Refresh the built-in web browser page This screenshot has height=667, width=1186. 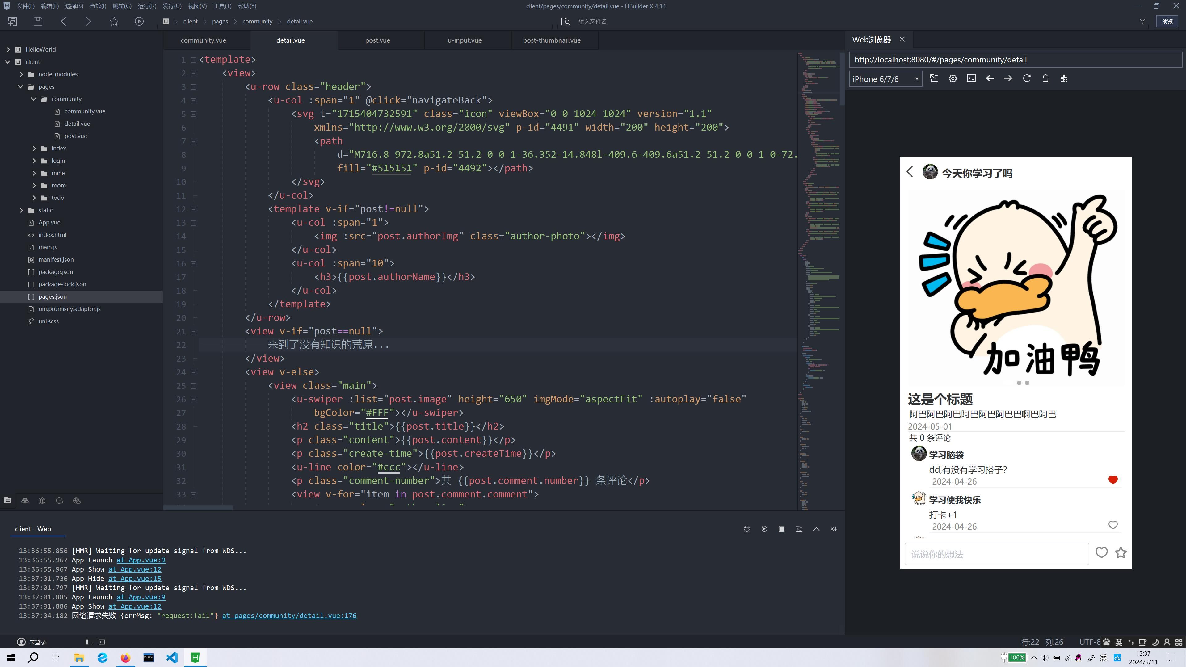1027,78
